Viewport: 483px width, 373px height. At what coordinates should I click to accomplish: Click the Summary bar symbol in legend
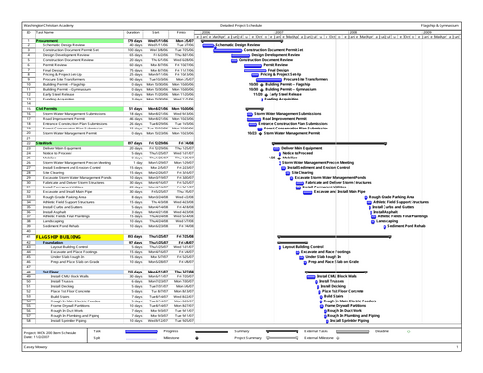pos(282,331)
